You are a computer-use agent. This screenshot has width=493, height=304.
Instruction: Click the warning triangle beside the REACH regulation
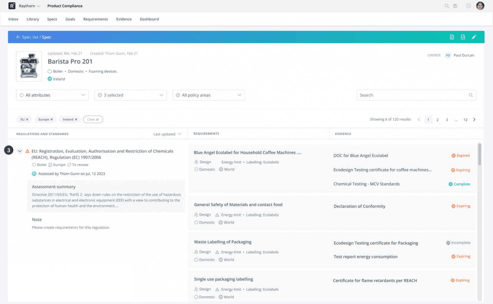click(27, 151)
